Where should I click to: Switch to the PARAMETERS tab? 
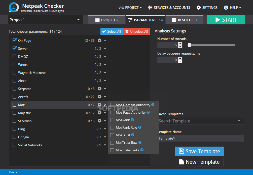[x=145, y=20]
